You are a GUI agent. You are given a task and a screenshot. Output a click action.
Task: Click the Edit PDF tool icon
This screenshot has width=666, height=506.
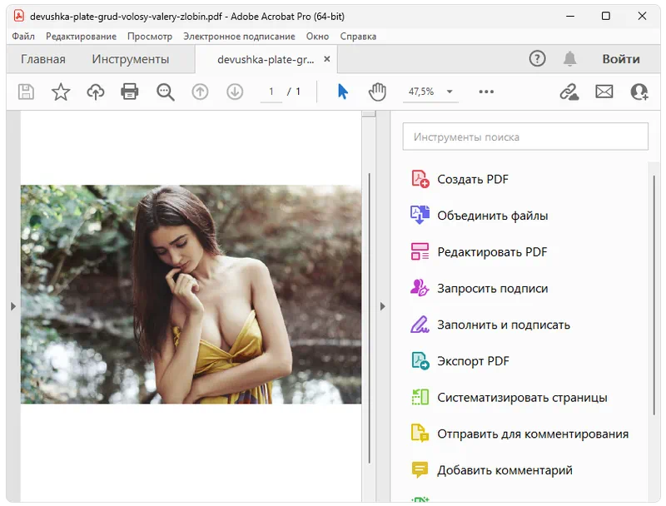coord(420,251)
